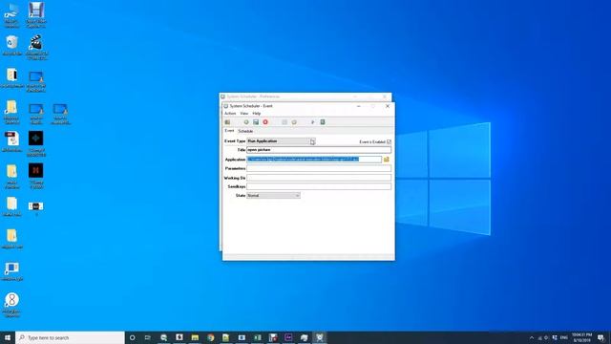Click the purple Adobe app taskbar icon

288,337
